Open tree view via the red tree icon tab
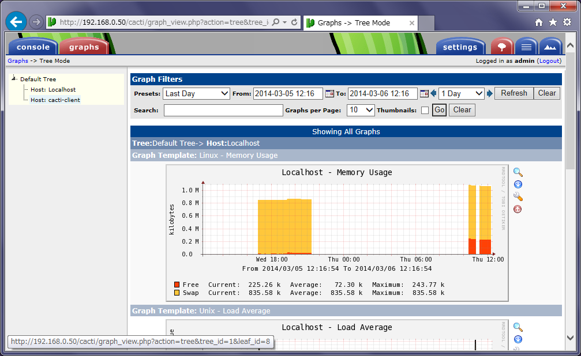The image size is (581, 356). [503, 47]
